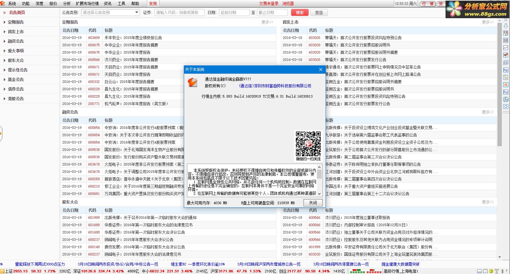Expand 定期报告 in left sidebar
Screen dimensions: 510x274
(16, 22)
